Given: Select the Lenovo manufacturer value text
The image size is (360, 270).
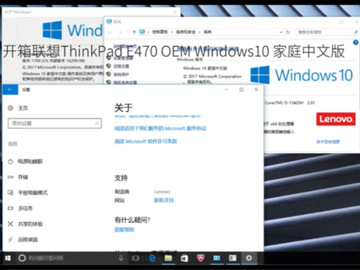Looking at the screenshot, I should click(x=162, y=192).
